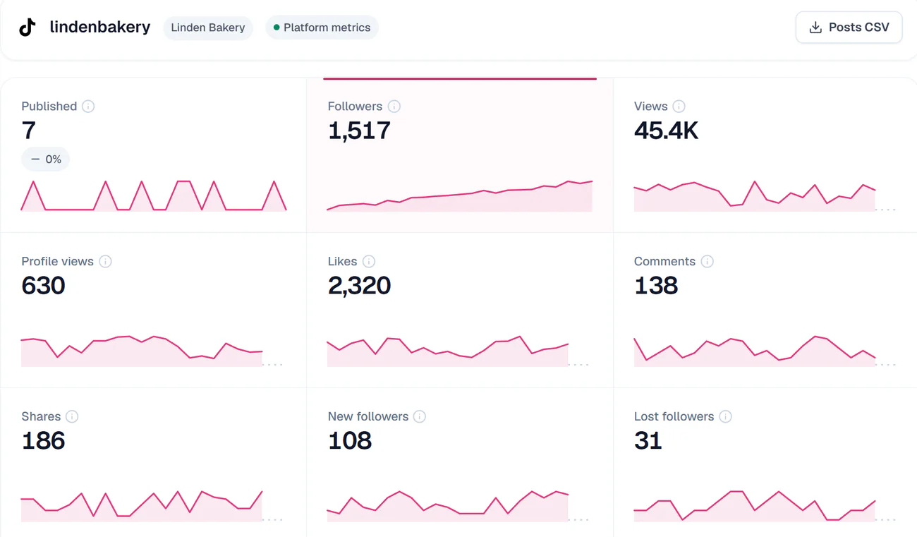Click the 138 comments value
The image size is (917, 537).
coord(656,286)
